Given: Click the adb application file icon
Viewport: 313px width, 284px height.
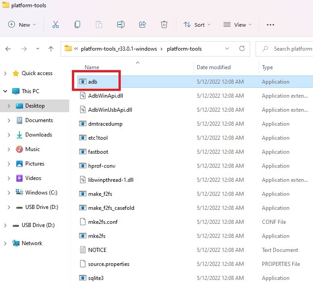Looking at the screenshot, I should 83,82.
